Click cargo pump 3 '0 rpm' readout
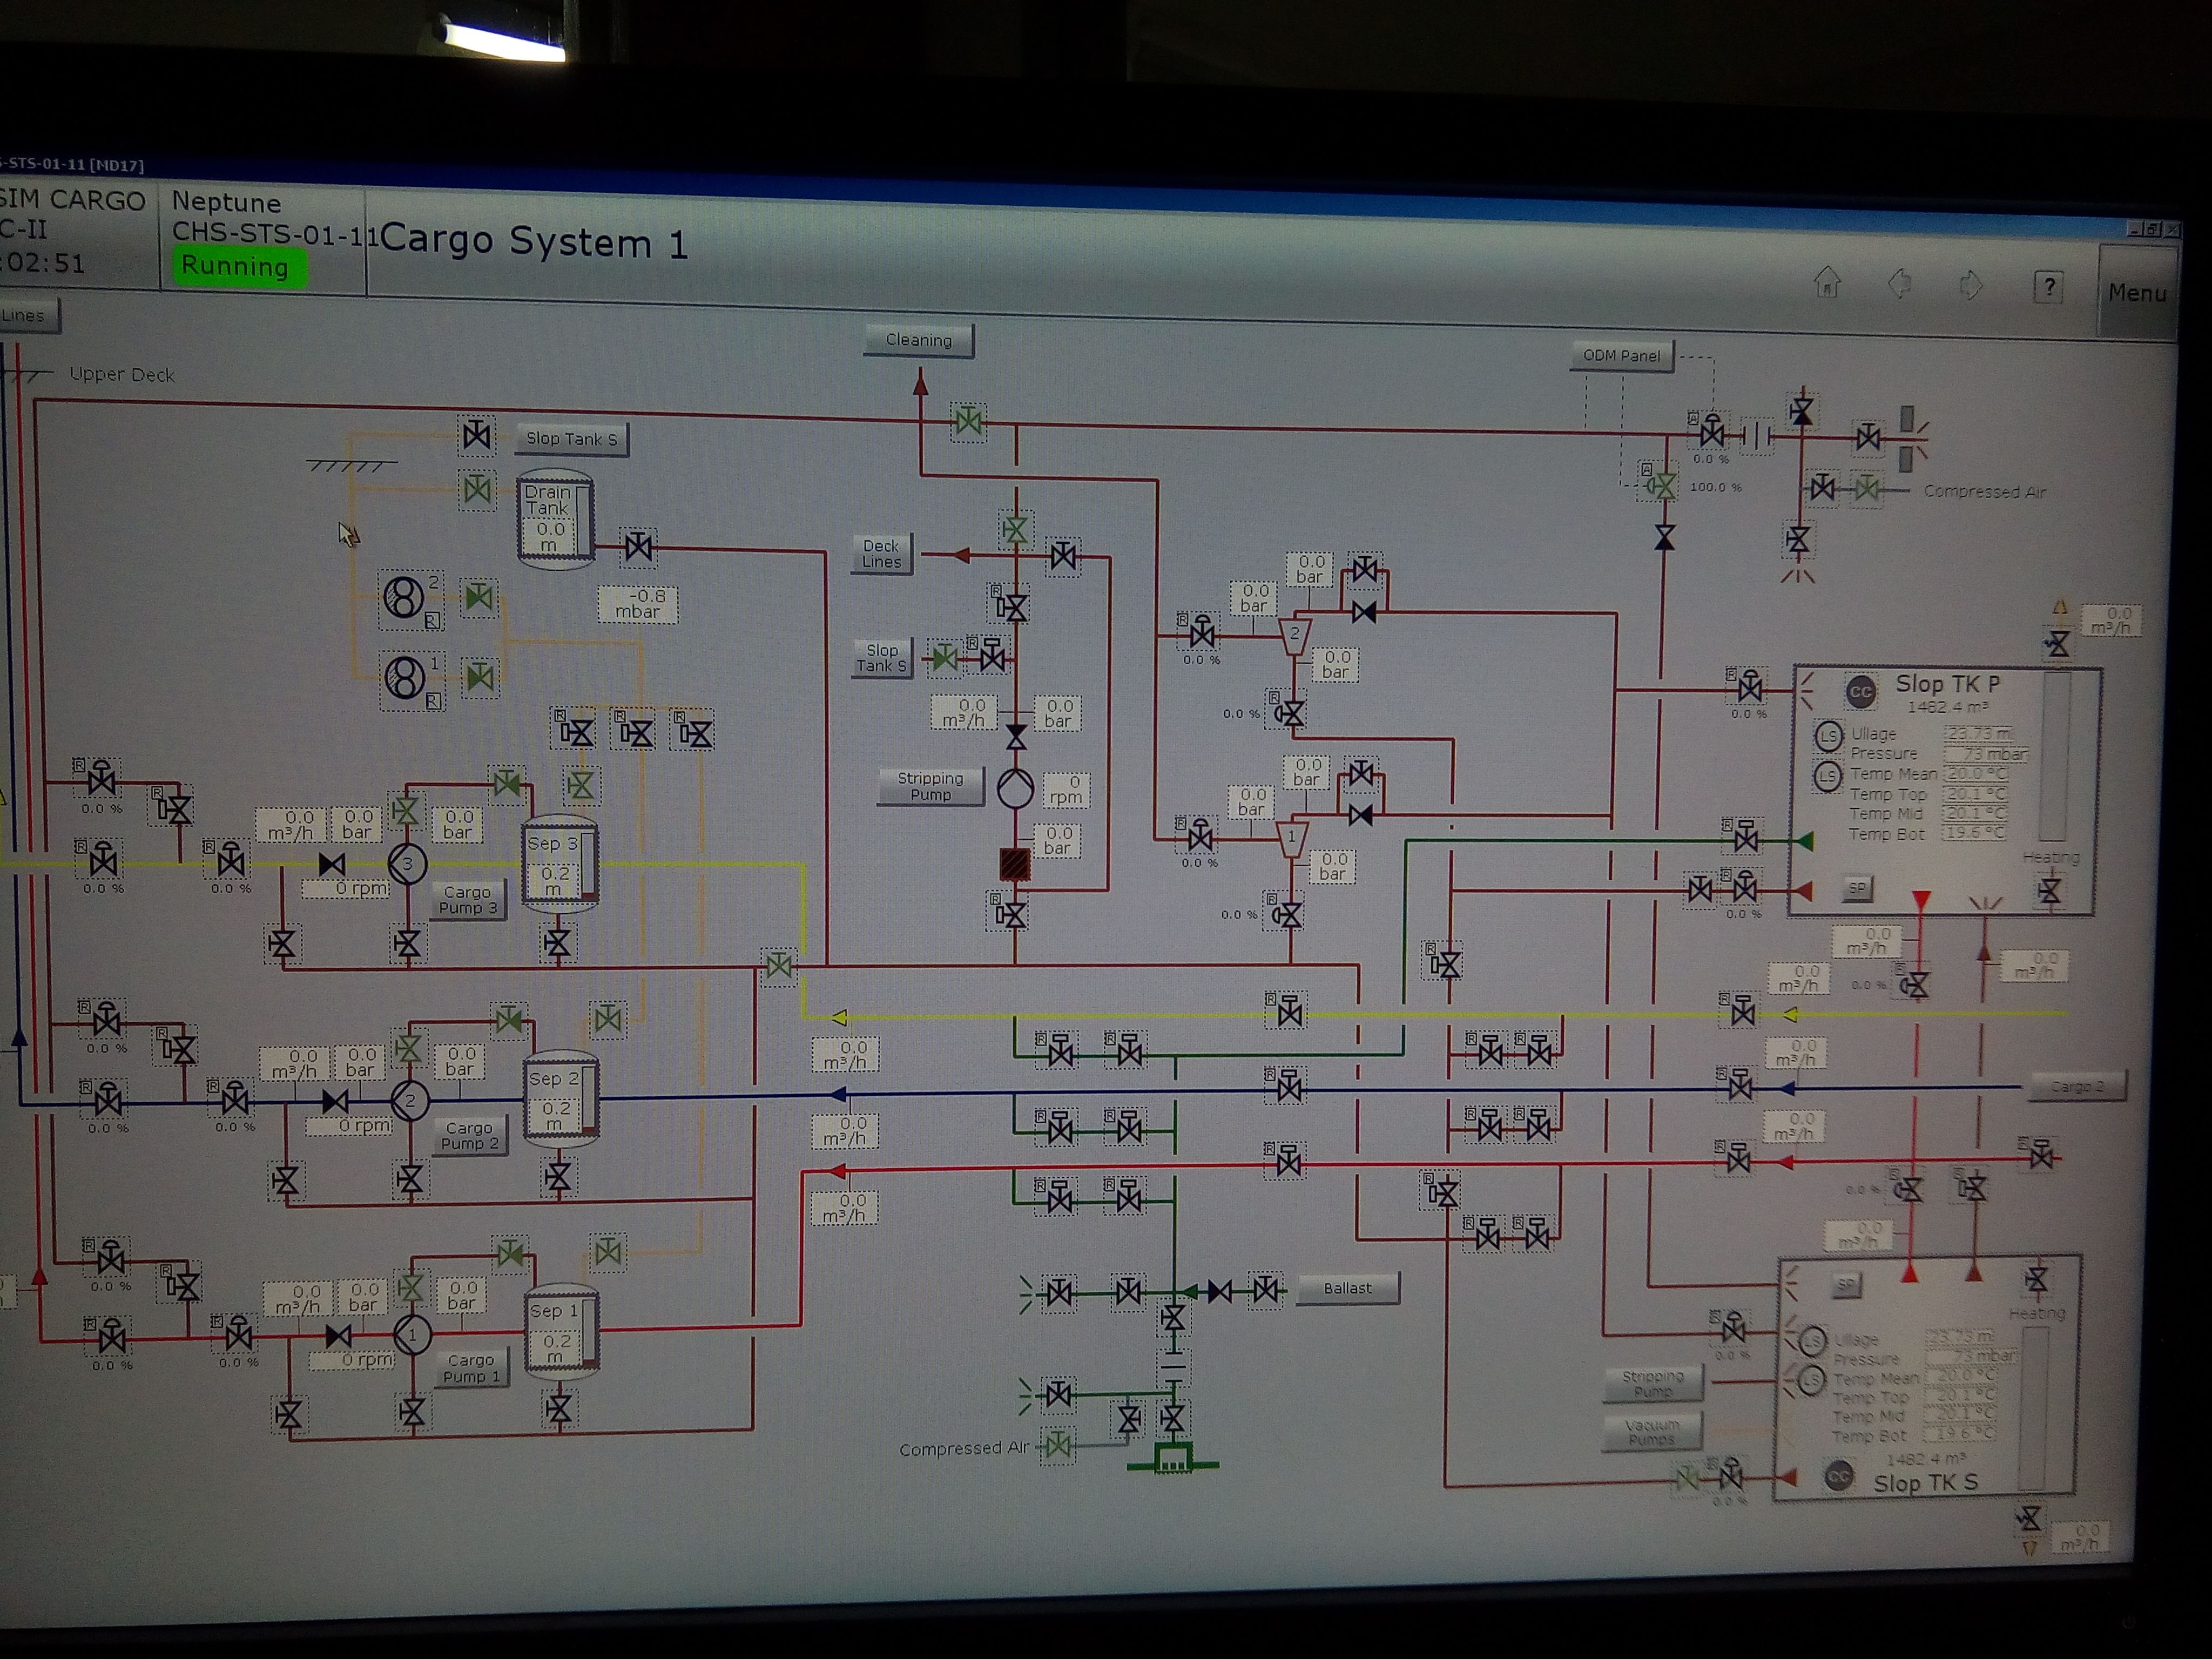 pos(346,889)
